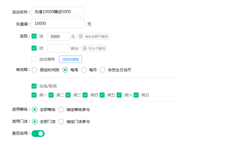The width and height of the screenshot is (229, 147).
Task: Untick the 周日 checkbox
Action: pyautogui.click(x=136, y=95)
